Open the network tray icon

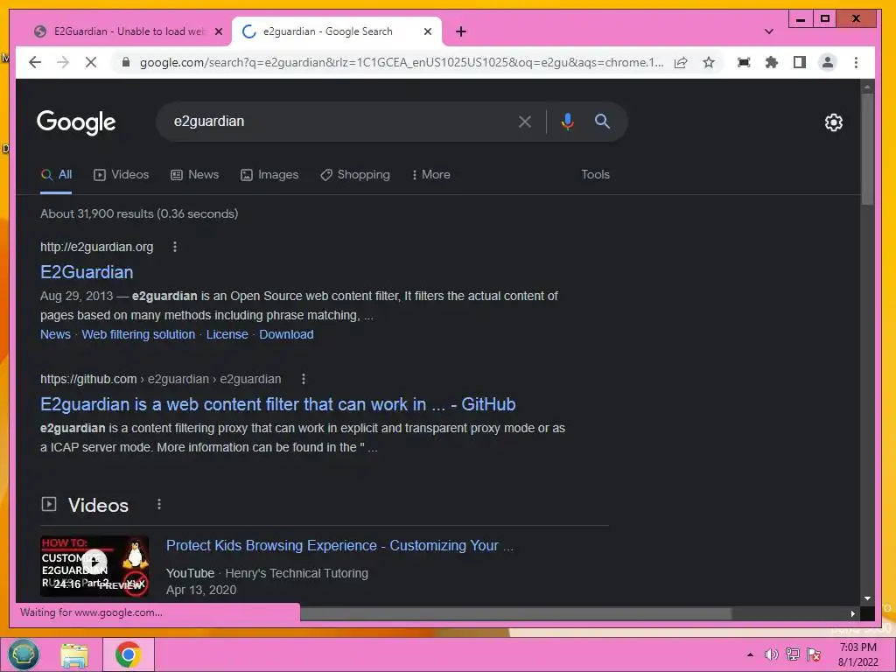point(792,654)
